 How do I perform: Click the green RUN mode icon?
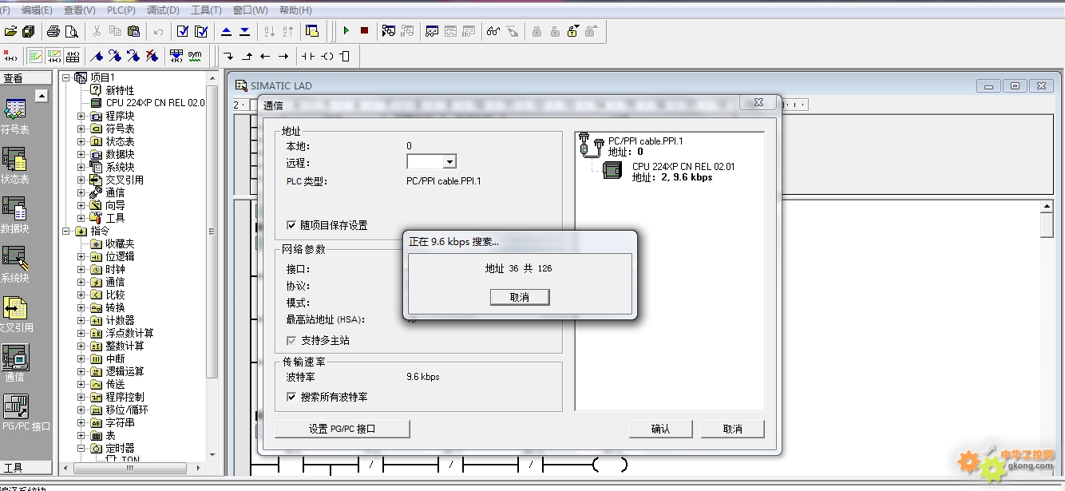click(346, 31)
